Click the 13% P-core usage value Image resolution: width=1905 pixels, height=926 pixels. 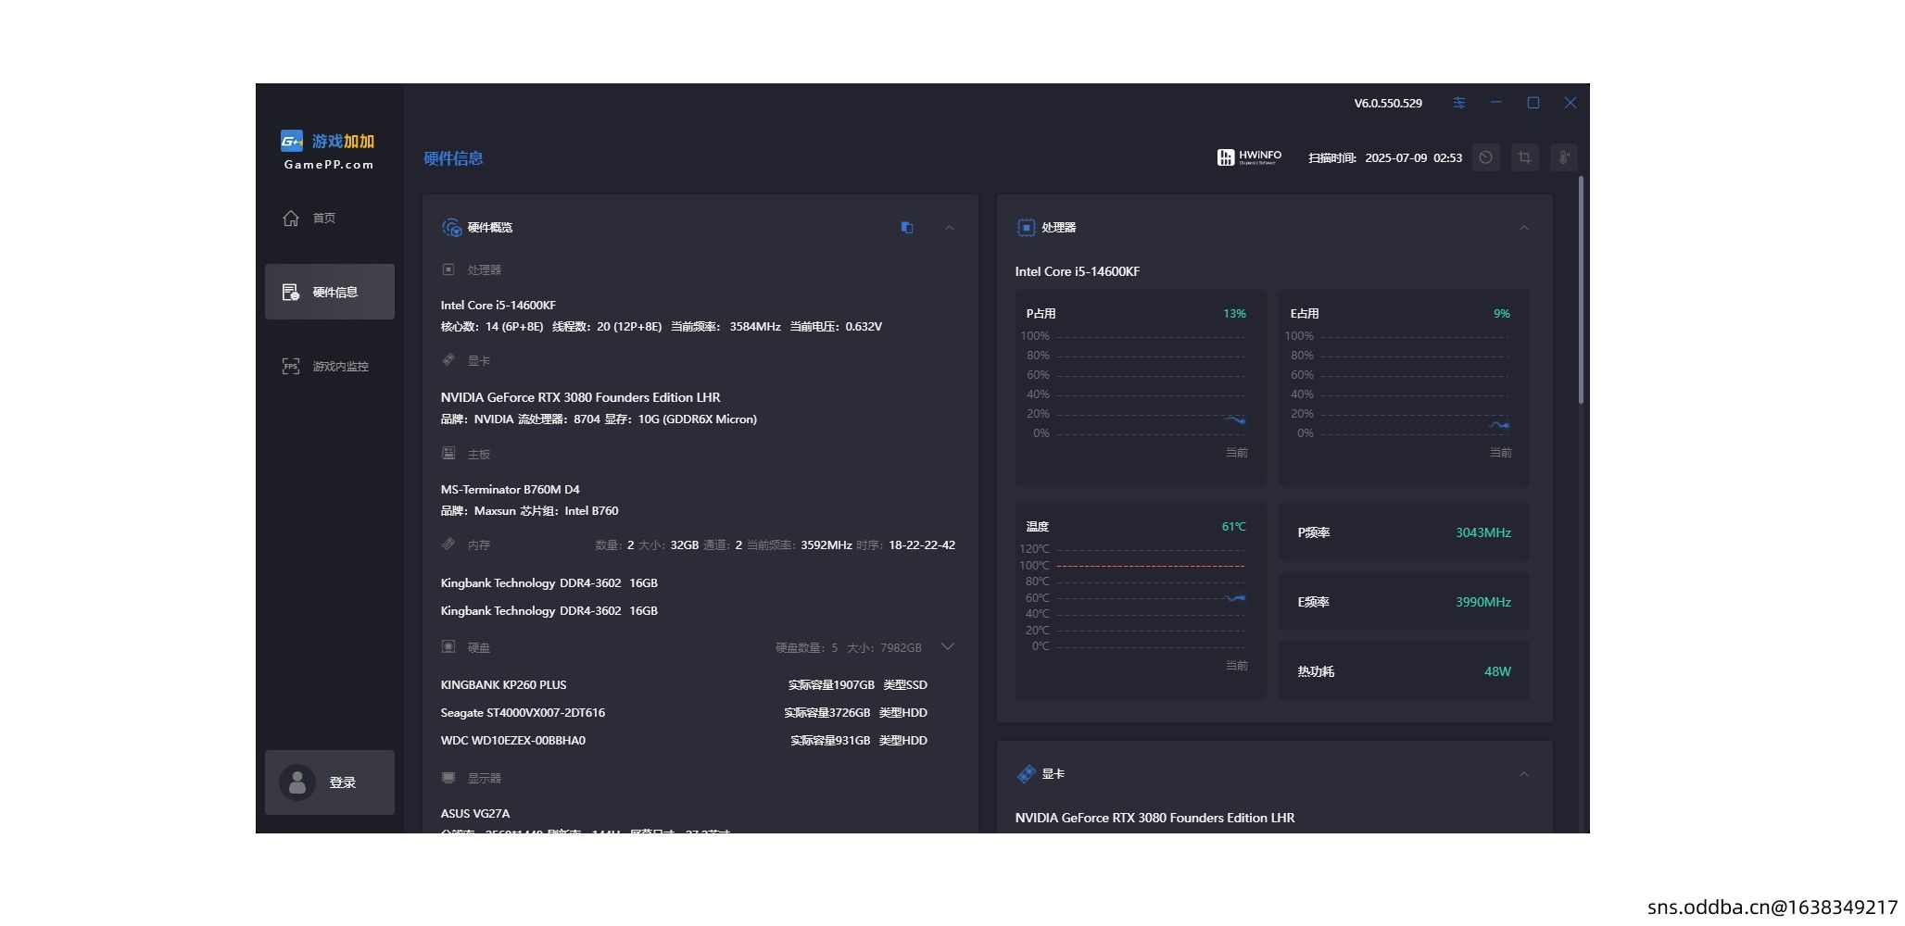tap(1234, 314)
